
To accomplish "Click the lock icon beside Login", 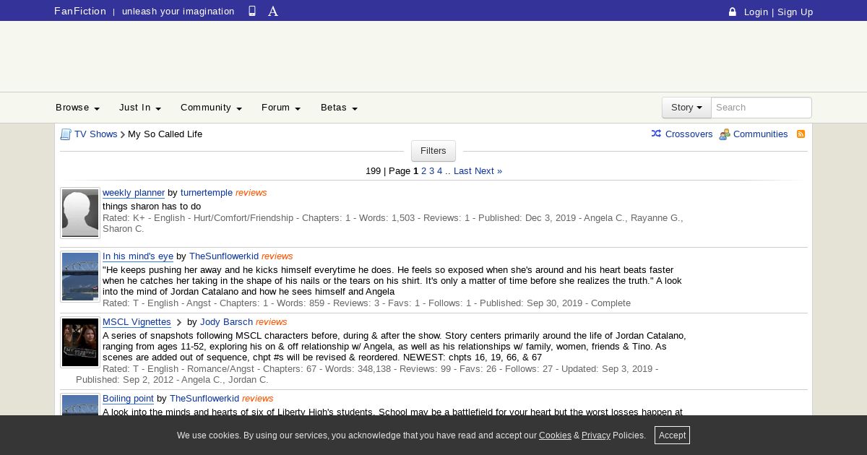I will (x=732, y=12).
